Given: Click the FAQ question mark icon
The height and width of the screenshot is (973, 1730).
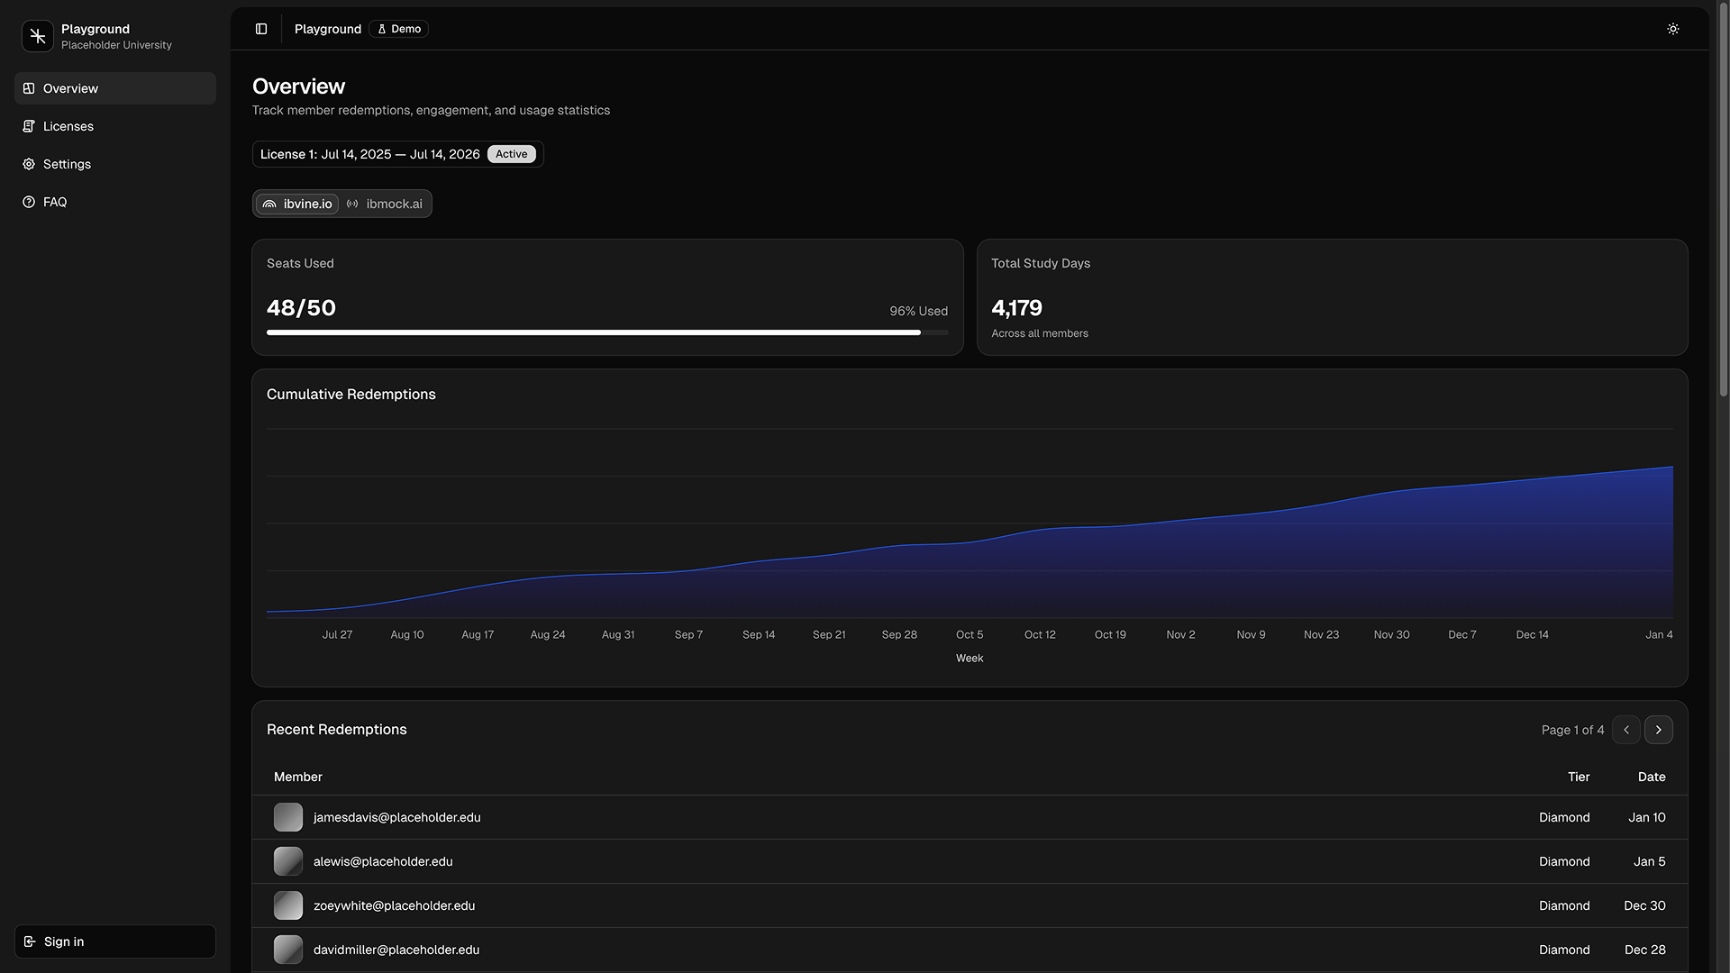Looking at the screenshot, I should pyautogui.click(x=29, y=202).
